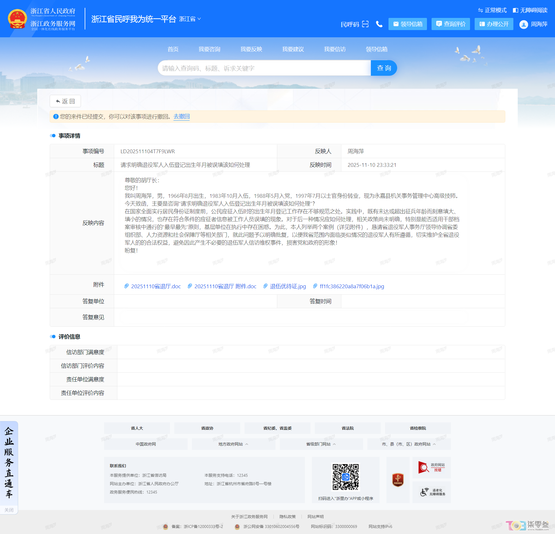This screenshot has height=534, width=555.
Task: Open the 我要咨询 navigation tab
Action: click(209, 49)
